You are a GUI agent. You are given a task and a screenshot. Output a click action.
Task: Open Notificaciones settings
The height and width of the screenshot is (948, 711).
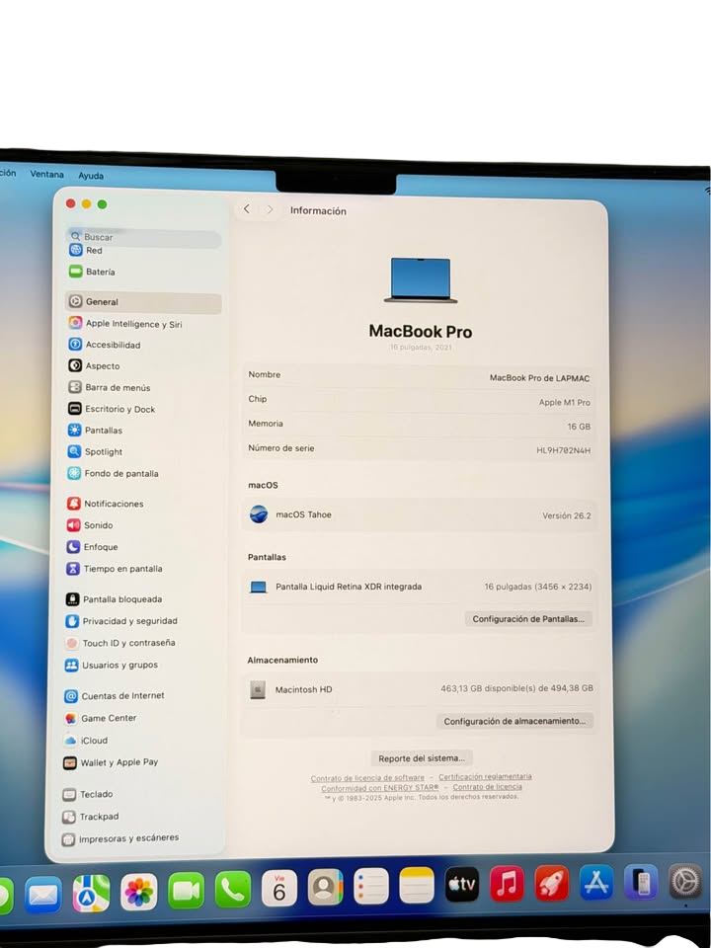(x=106, y=504)
